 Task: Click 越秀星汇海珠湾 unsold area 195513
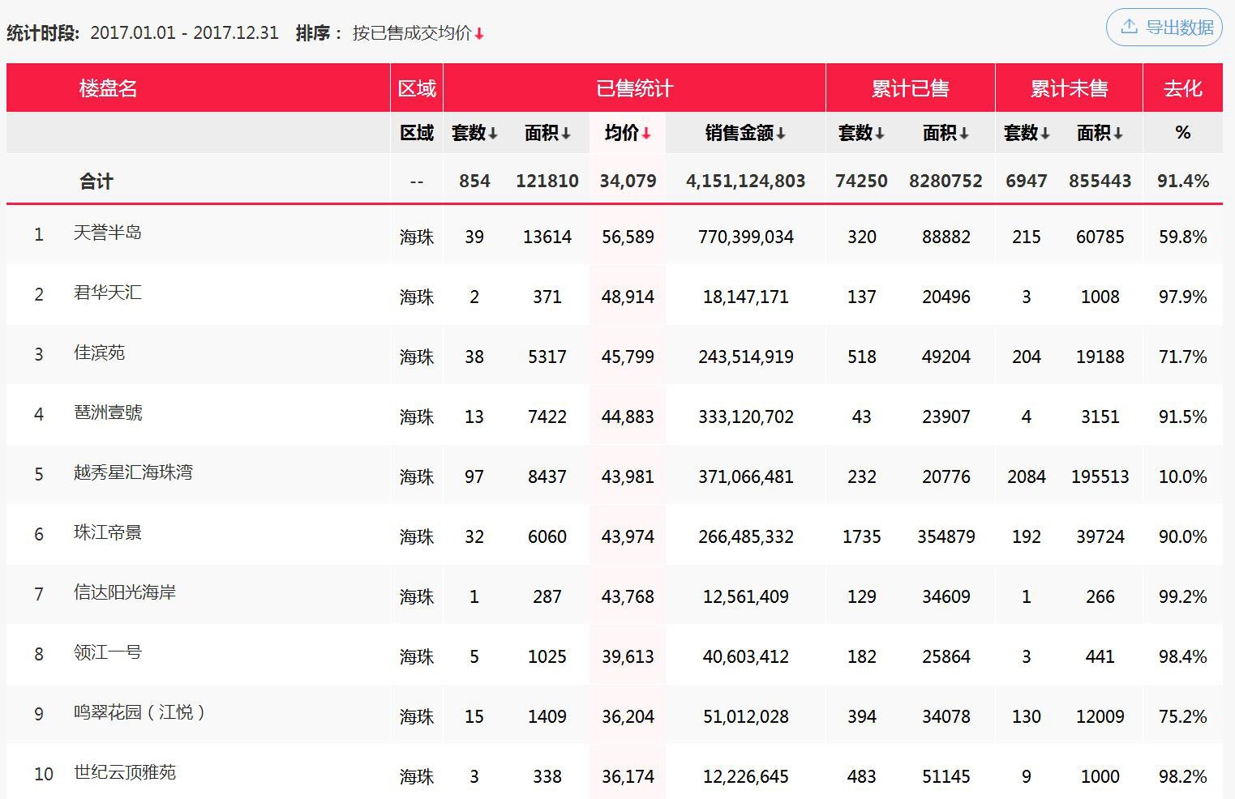pyautogui.click(x=1100, y=476)
